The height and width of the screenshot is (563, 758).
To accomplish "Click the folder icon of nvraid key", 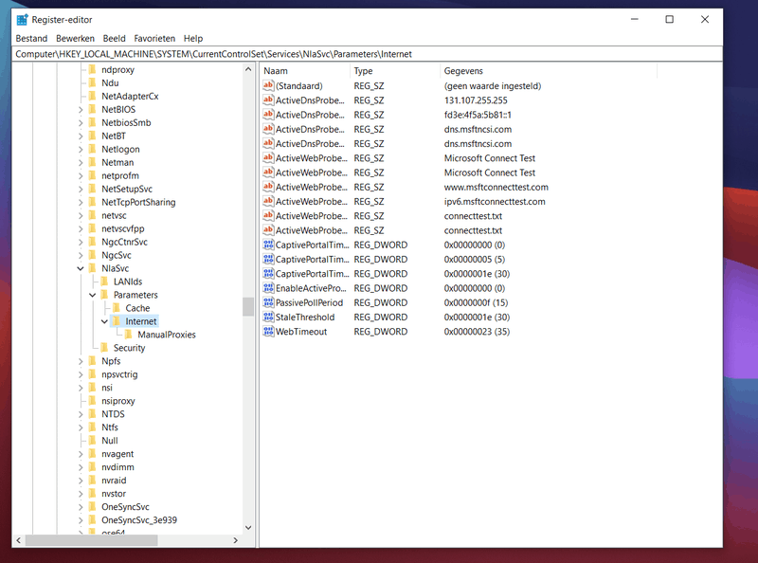I will coord(93,480).
